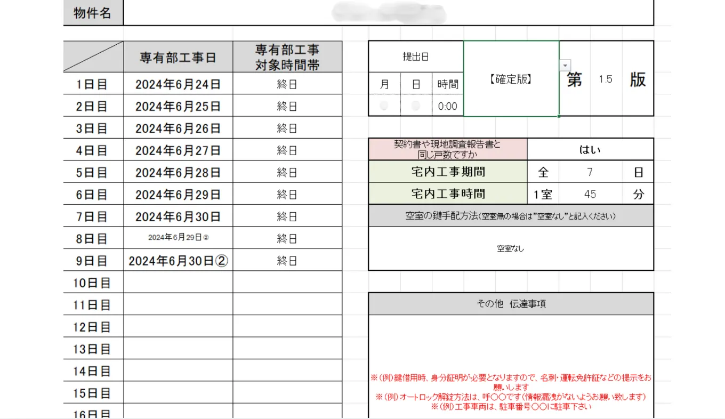
Task: Click the 0:00 time cell
Action: (x=447, y=106)
